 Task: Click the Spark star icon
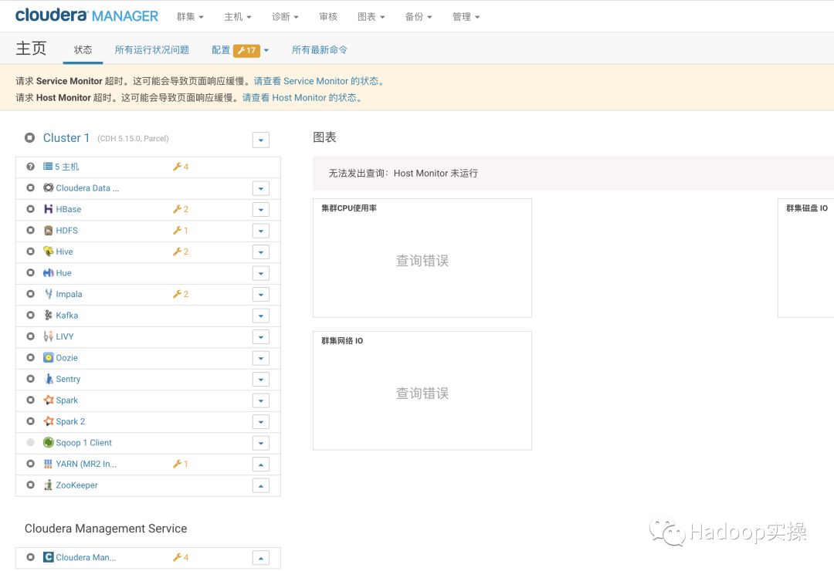tap(49, 400)
